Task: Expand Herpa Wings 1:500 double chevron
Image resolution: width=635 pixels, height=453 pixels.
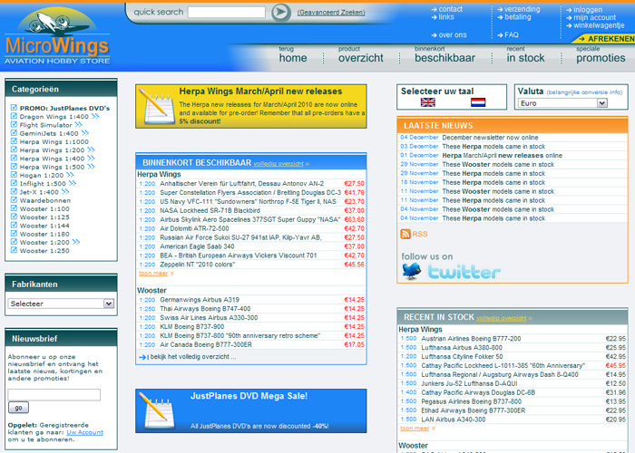Action: (x=91, y=167)
